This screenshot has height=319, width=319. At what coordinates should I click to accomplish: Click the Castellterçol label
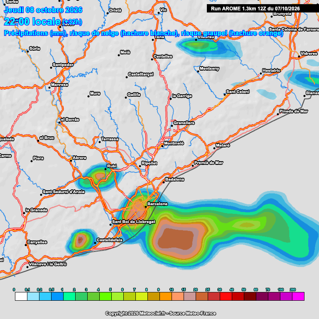tap(141, 74)
